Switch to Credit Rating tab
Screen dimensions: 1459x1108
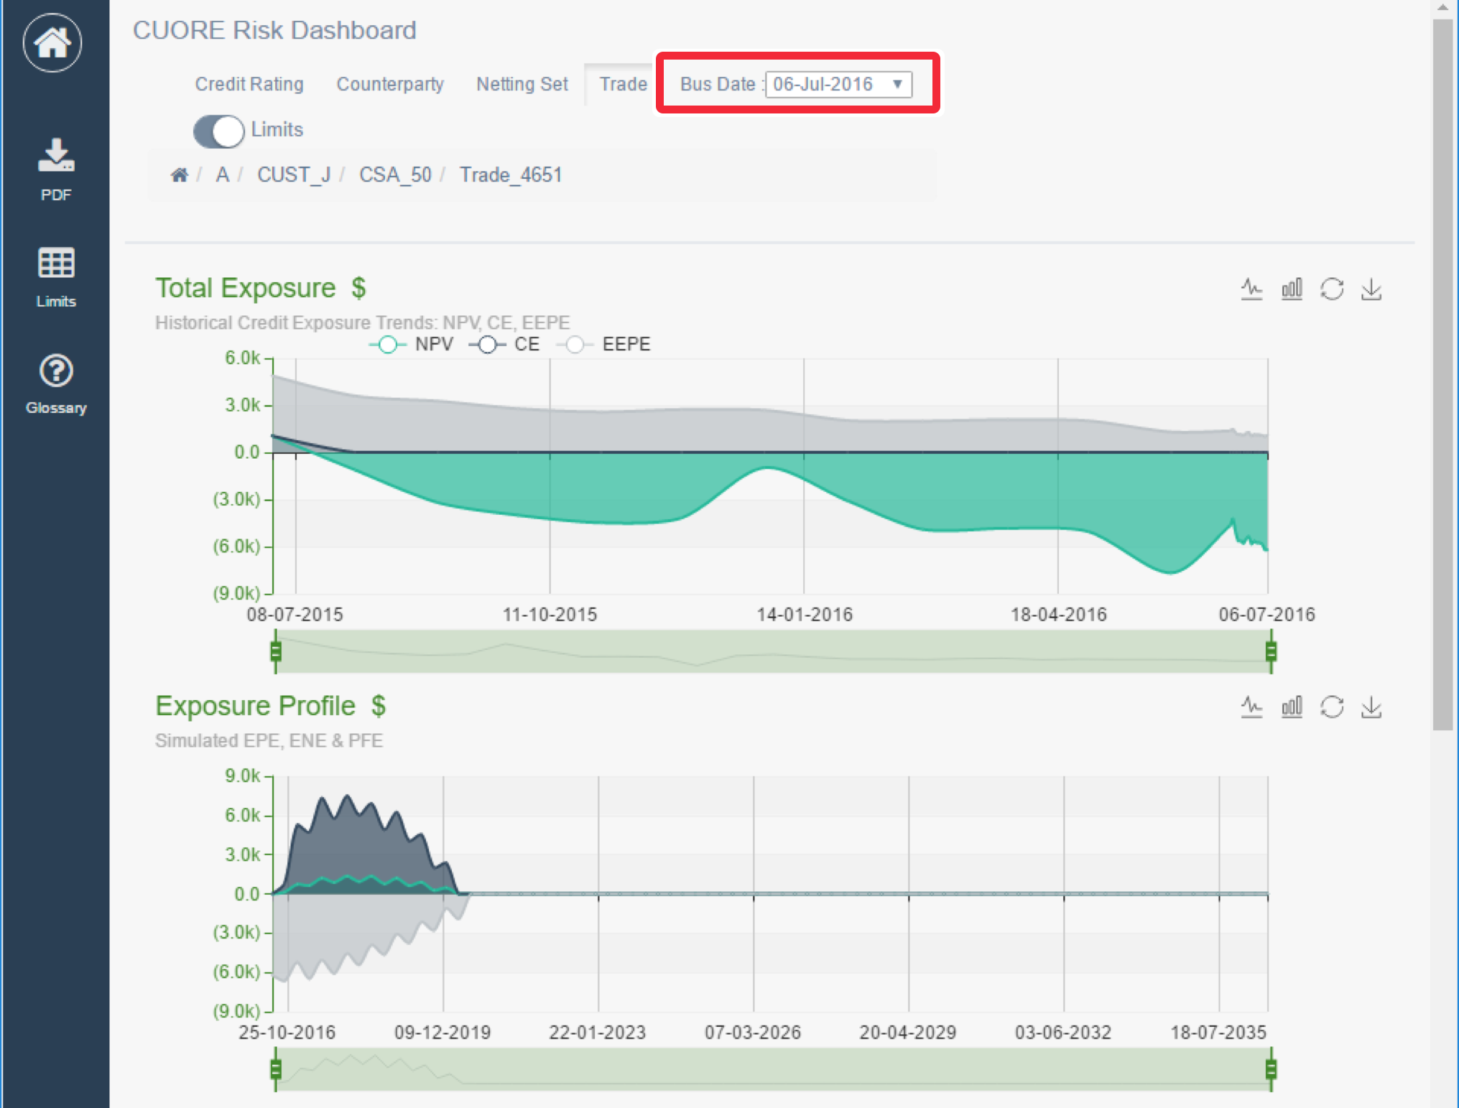coord(249,85)
